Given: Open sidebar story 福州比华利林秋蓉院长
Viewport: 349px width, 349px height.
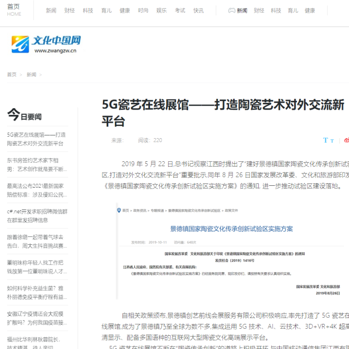Looking at the screenshot, I should [x=33, y=343].
